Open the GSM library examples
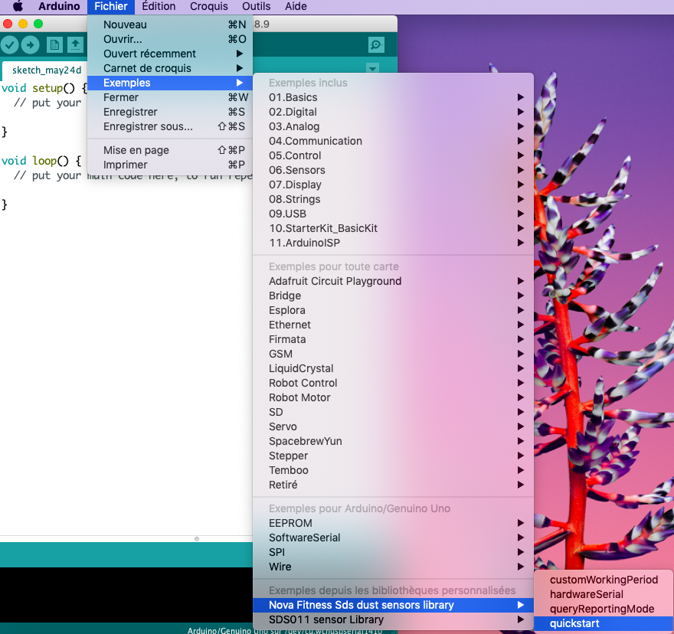This screenshot has width=674, height=634. point(394,355)
